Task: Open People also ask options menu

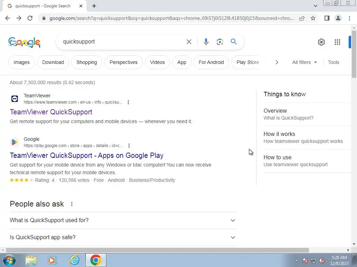Action: coord(72,204)
